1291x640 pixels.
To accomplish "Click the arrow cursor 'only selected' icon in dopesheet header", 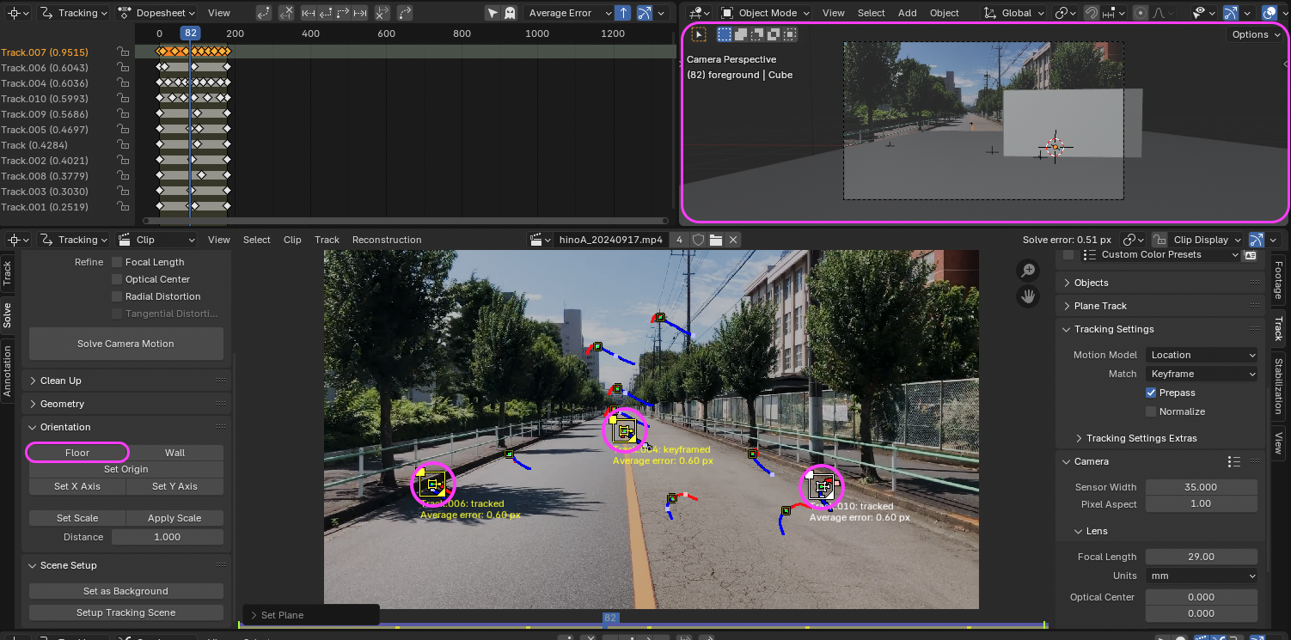I will coord(493,13).
